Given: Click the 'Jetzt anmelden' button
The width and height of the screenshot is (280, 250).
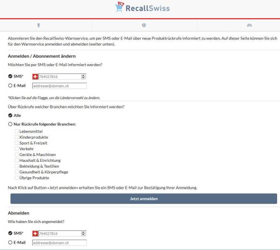Looking at the screenshot, I should pos(144,198).
